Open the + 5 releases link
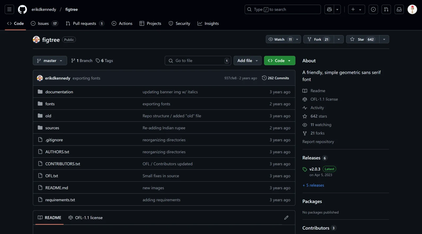The image size is (422, 234). (313, 185)
